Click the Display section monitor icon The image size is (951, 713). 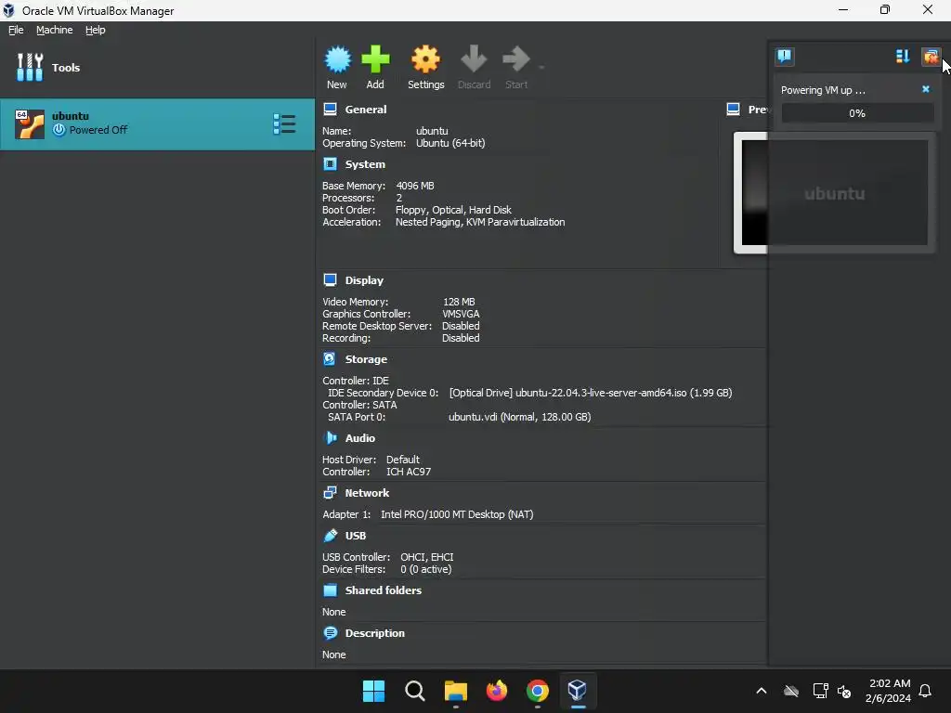click(330, 280)
